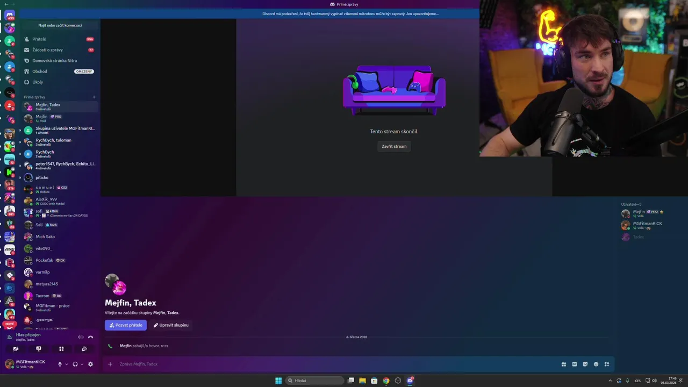Open the Přátelé tab
Screen dimensions: 688x387
[60, 39]
